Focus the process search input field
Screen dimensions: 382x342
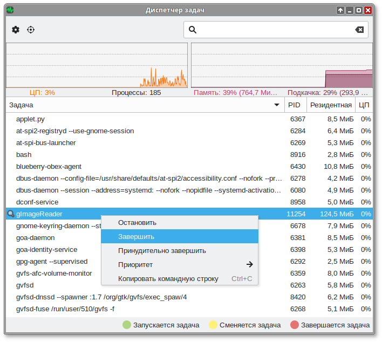coord(275,30)
